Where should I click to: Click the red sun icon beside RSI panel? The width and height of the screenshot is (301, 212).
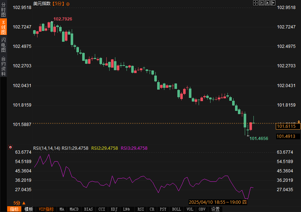point(10,147)
